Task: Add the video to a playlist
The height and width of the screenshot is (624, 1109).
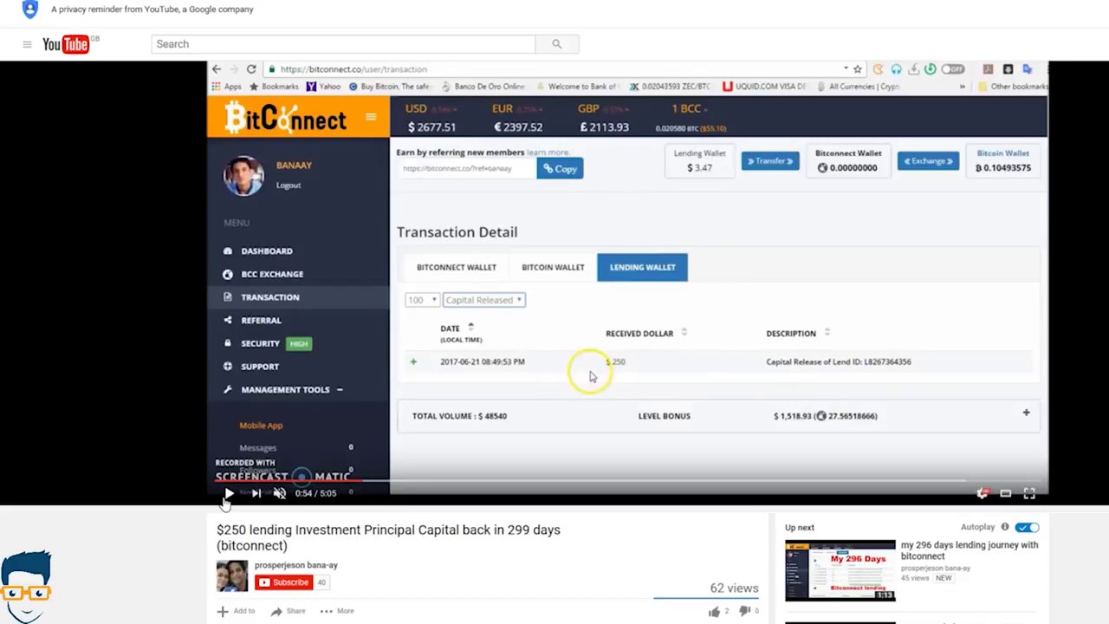Action: point(236,611)
